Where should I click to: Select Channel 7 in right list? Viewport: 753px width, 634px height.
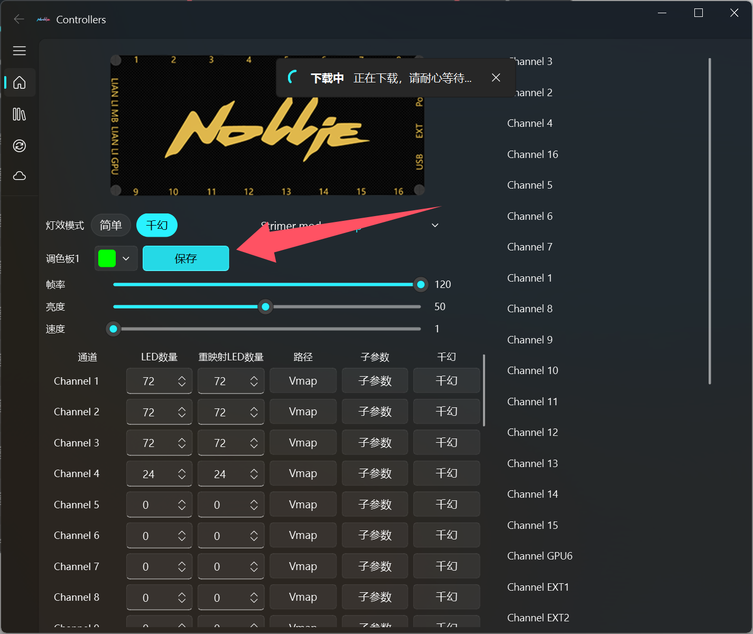(x=530, y=247)
